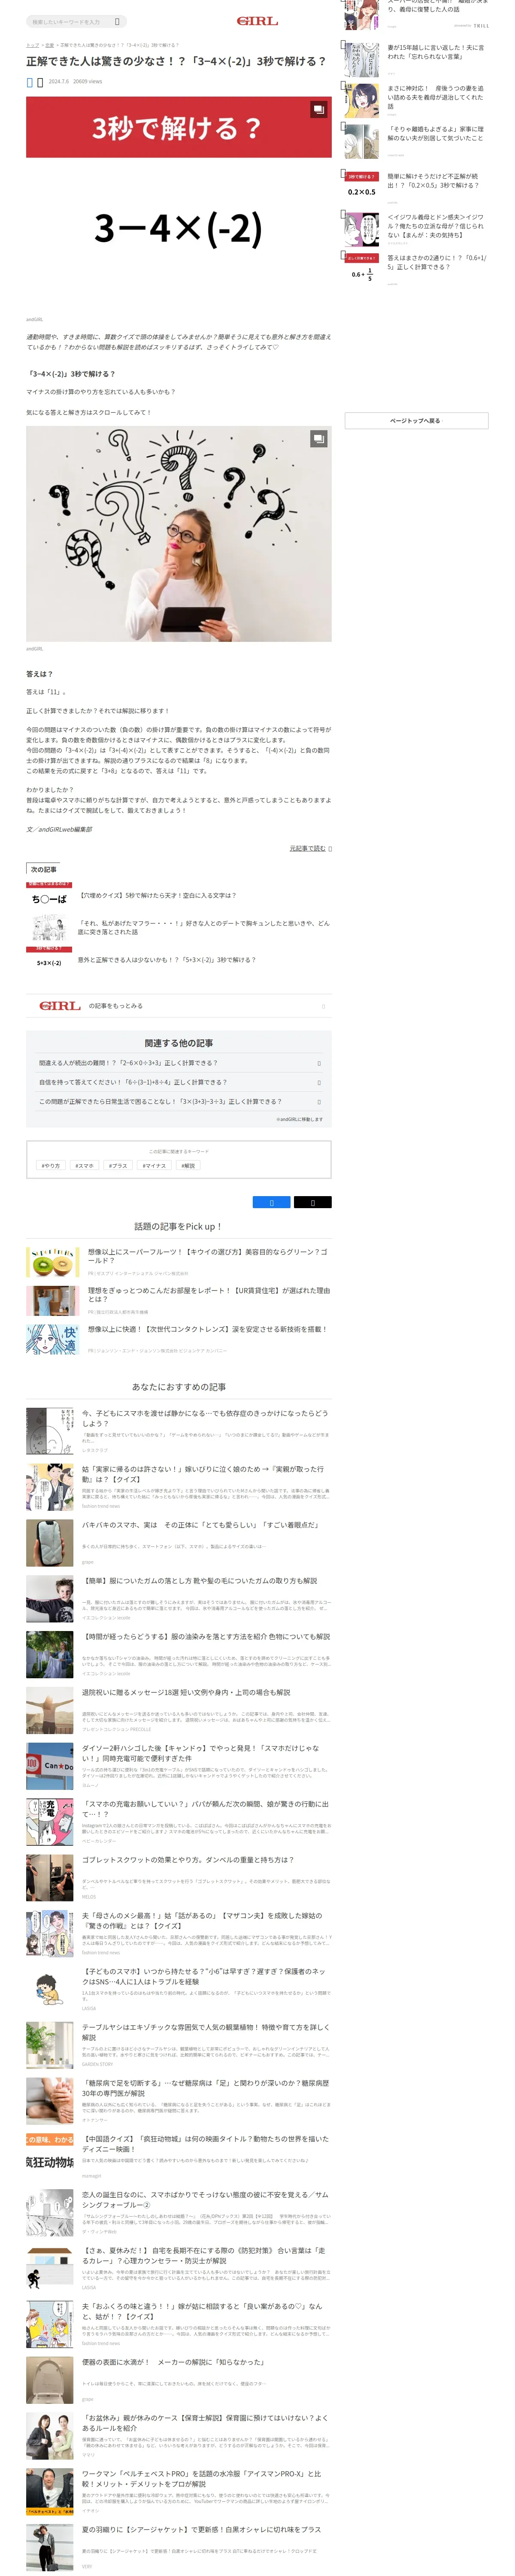The height and width of the screenshot is (2576, 515).
Task: Open the 5+3×(-2) 3秒で解ける article link
Action: click(167, 959)
